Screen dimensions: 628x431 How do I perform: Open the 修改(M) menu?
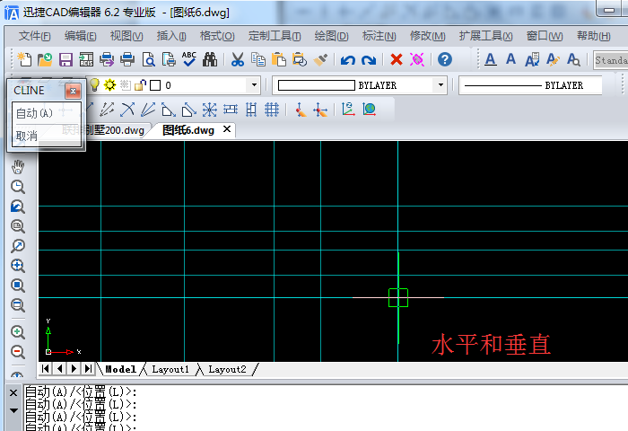427,36
